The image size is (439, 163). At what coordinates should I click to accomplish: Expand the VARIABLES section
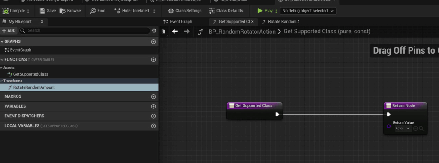coord(15,106)
